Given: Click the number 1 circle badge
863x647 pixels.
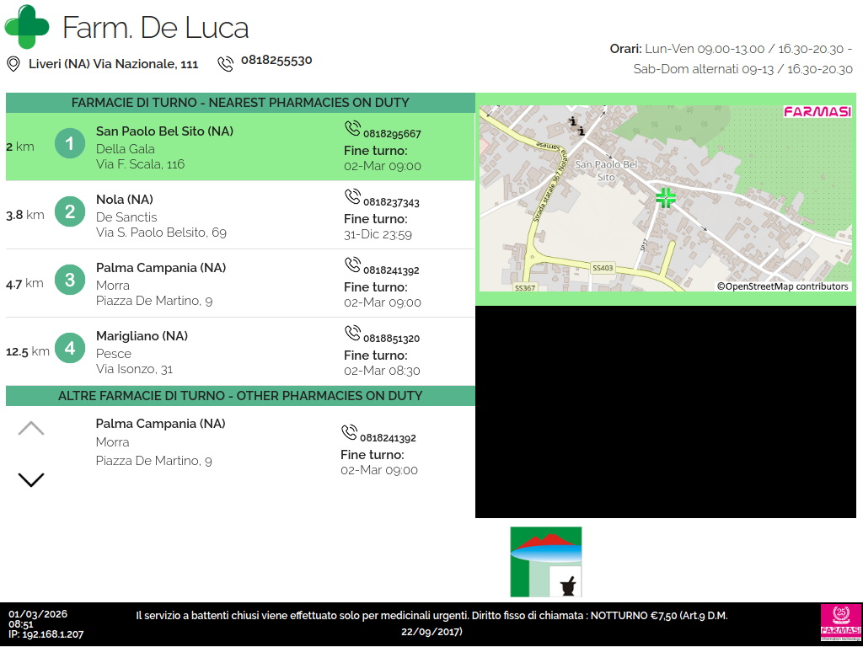Looking at the screenshot, I should (x=70, y=143).
